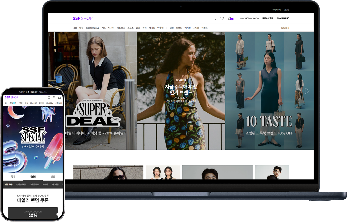Select the 특가 tab under the phone banner
The image size is (347, 224).
pyautogui.click(x=13, y=177)
